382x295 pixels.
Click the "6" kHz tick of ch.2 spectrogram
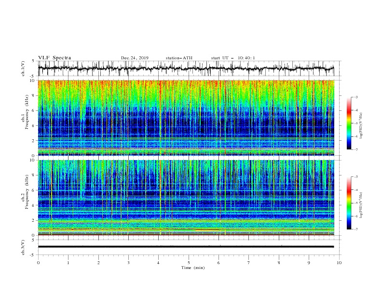(x=33, y=190)
